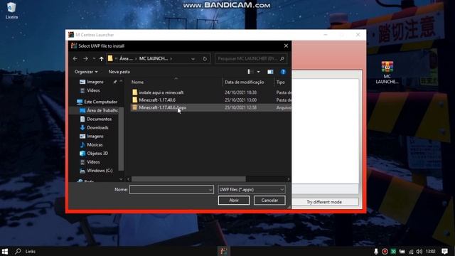Click the launcher icon in the taskbar
455x256 pixels.
click(x=223, y=251)
